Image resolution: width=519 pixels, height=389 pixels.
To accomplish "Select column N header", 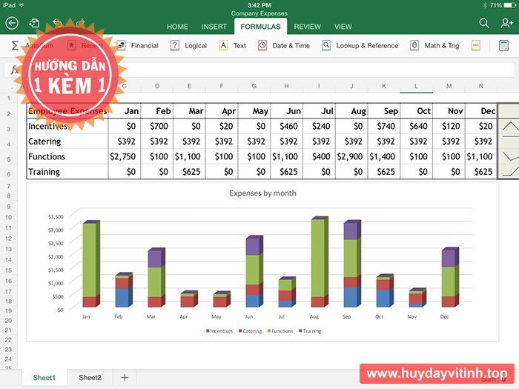I will (x=481, y=86).
